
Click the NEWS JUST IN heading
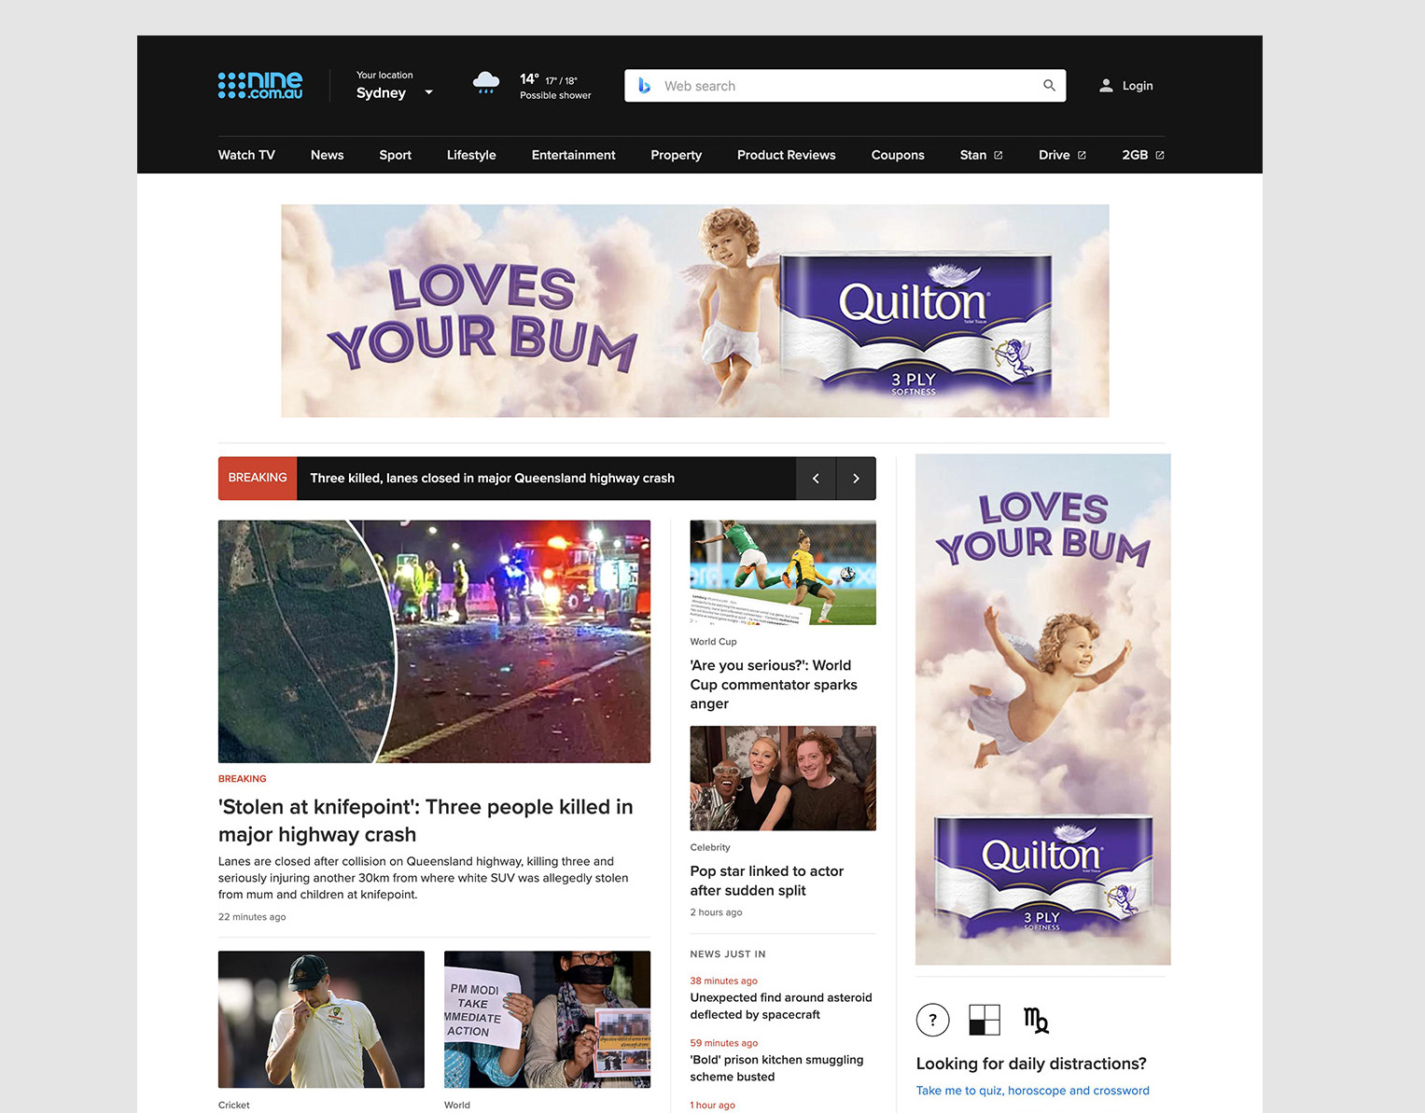click(x=728, y=954)
